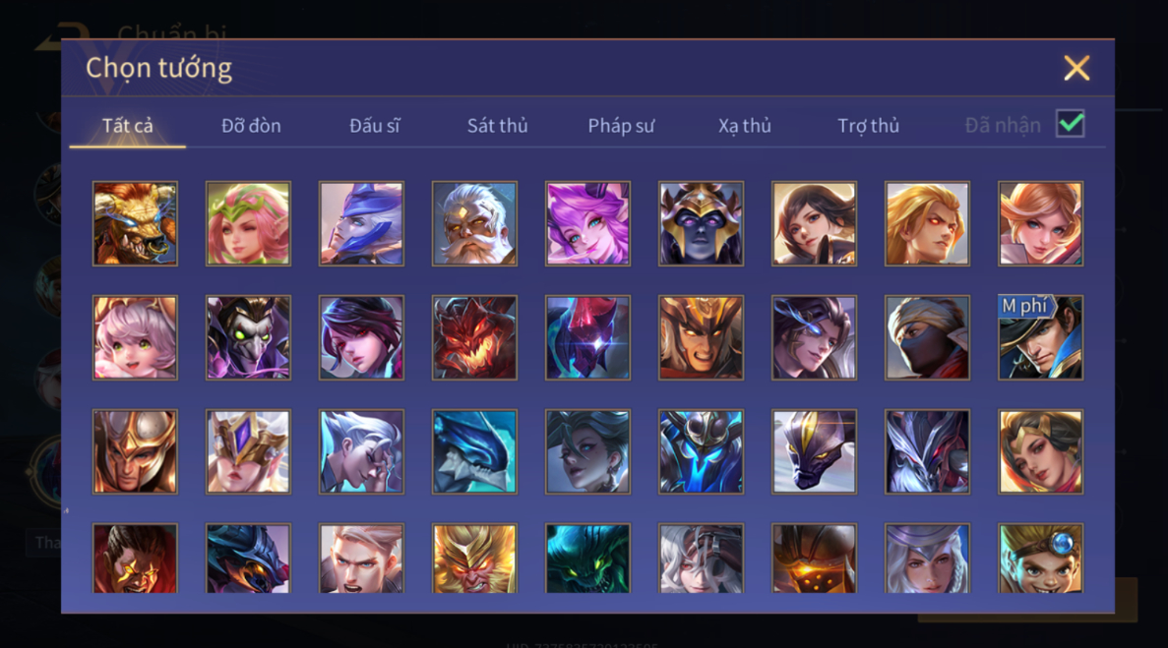1168x648 pixels.
Task: Select the masked ninja with white headwrap
Action: coord(927,337)
